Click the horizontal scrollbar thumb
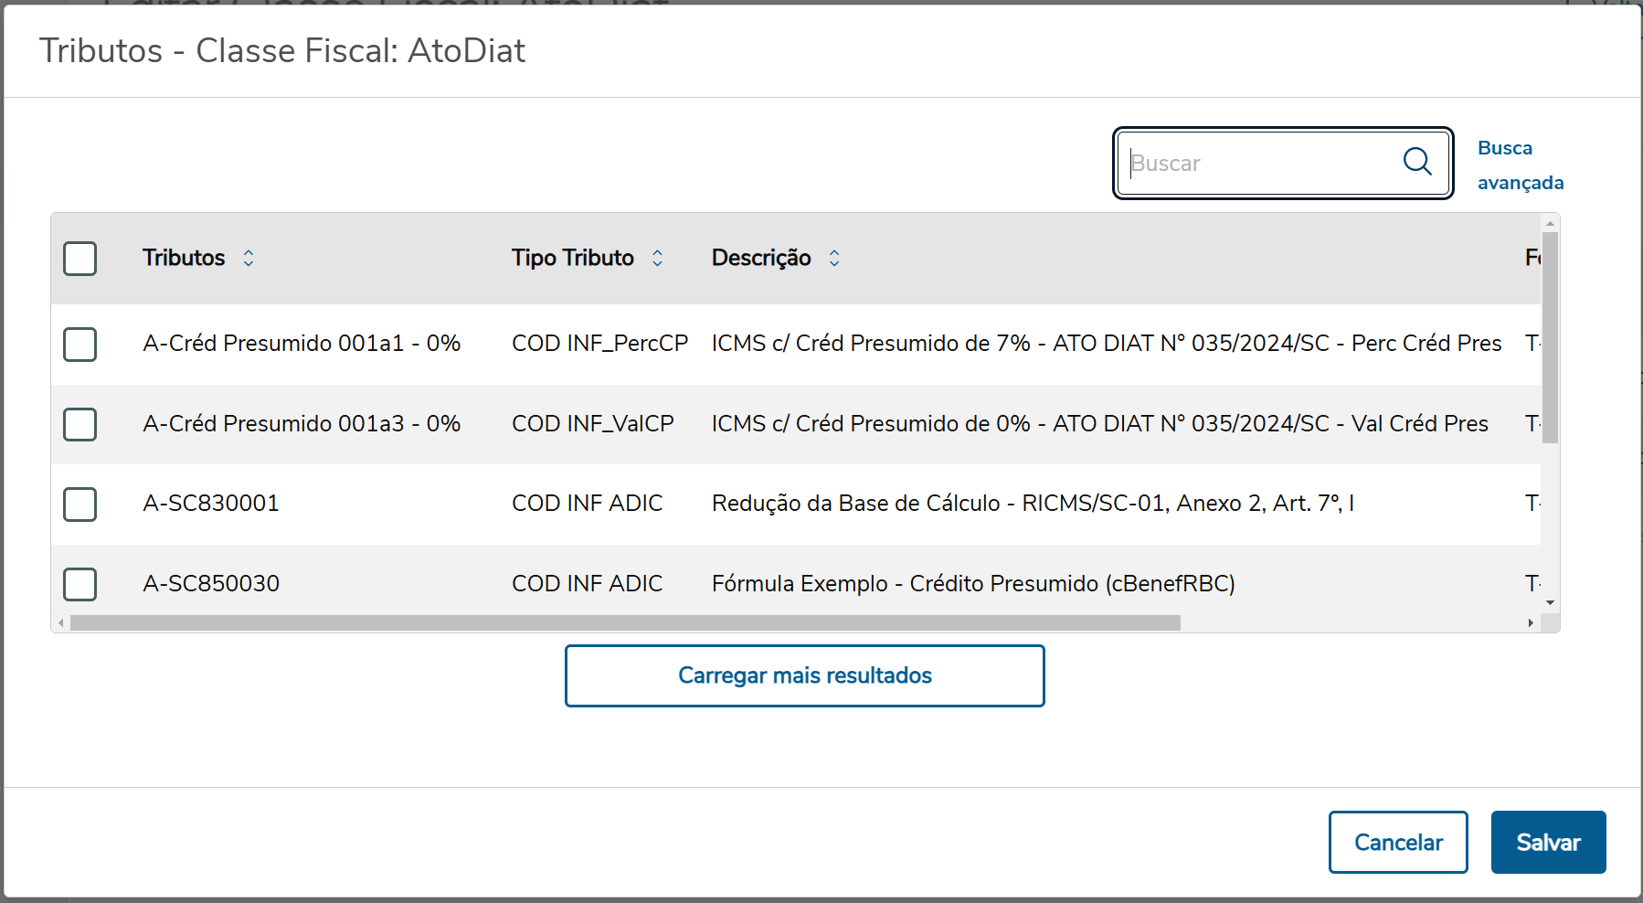Image resolution: width=1643 pixels, height=903 pixels. tap(625, 623)
